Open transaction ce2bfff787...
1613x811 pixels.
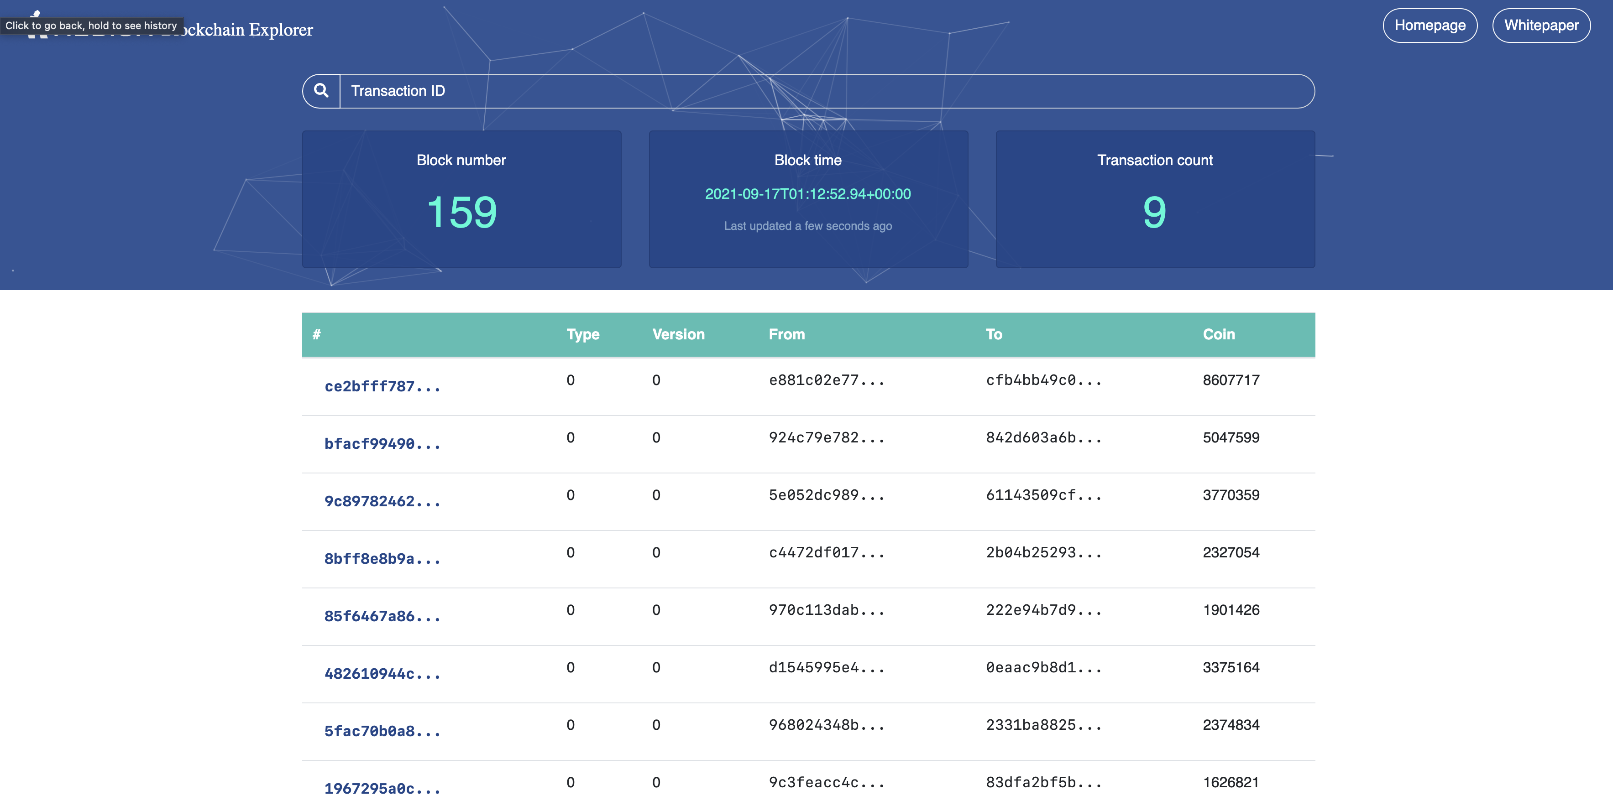click(x=382, y=387)
